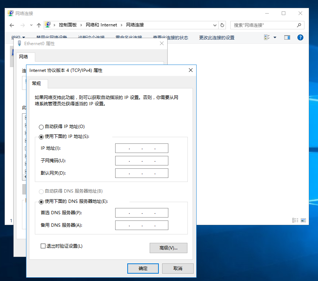
Task: Toggle the preview pane icon
Action: point(287,37)
